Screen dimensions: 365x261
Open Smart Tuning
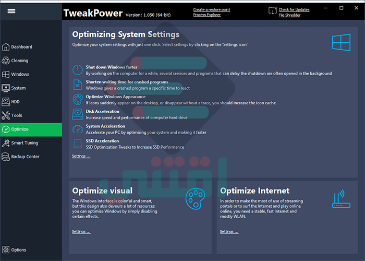pyautogui.click(x=31, y=143)
